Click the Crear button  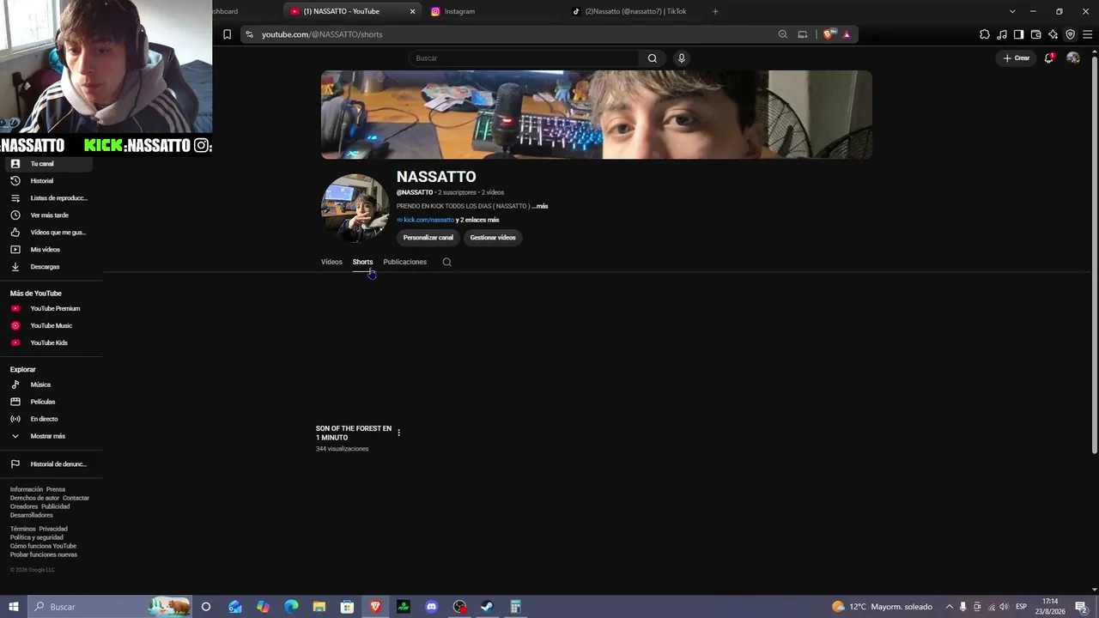[x=1017, y=58]
